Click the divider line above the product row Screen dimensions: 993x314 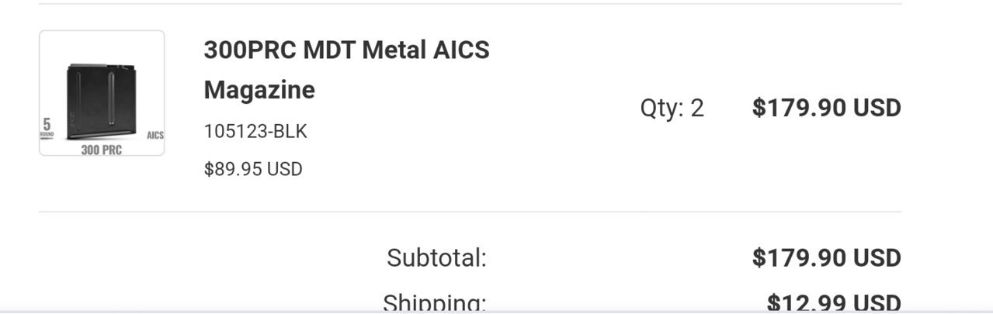click(x=470, y=4)
